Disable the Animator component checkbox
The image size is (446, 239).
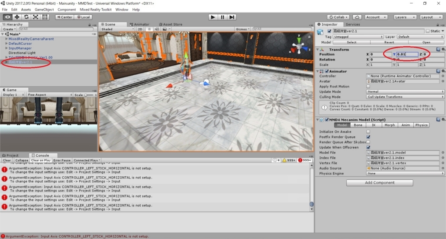point(327,71)
